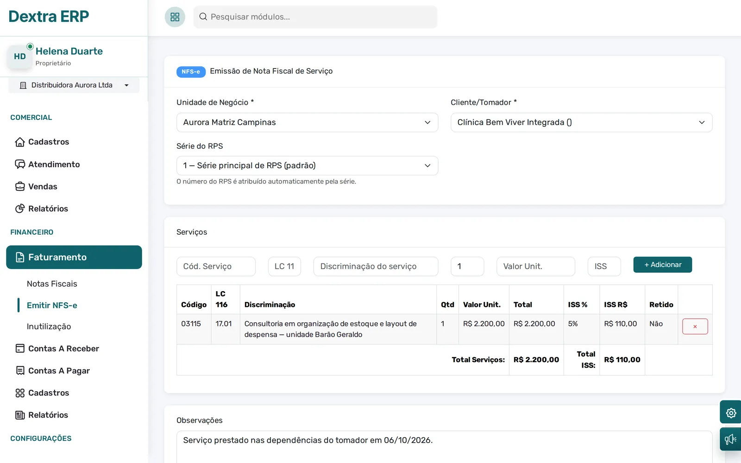Click the Total ISS R$ 110,00 value
The height and width of the screenshot is (463, 741).
click(622, 360)
